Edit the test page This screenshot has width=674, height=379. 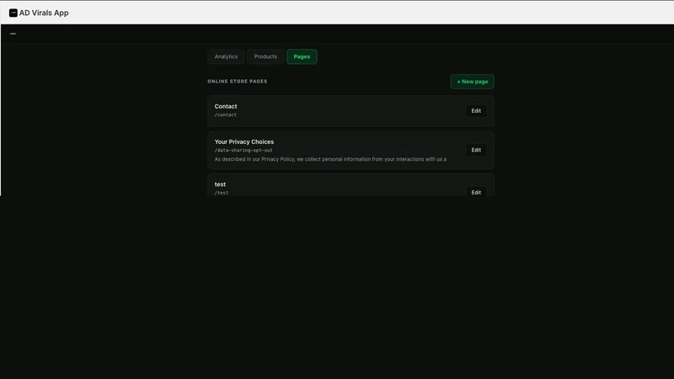click(476, 192)
